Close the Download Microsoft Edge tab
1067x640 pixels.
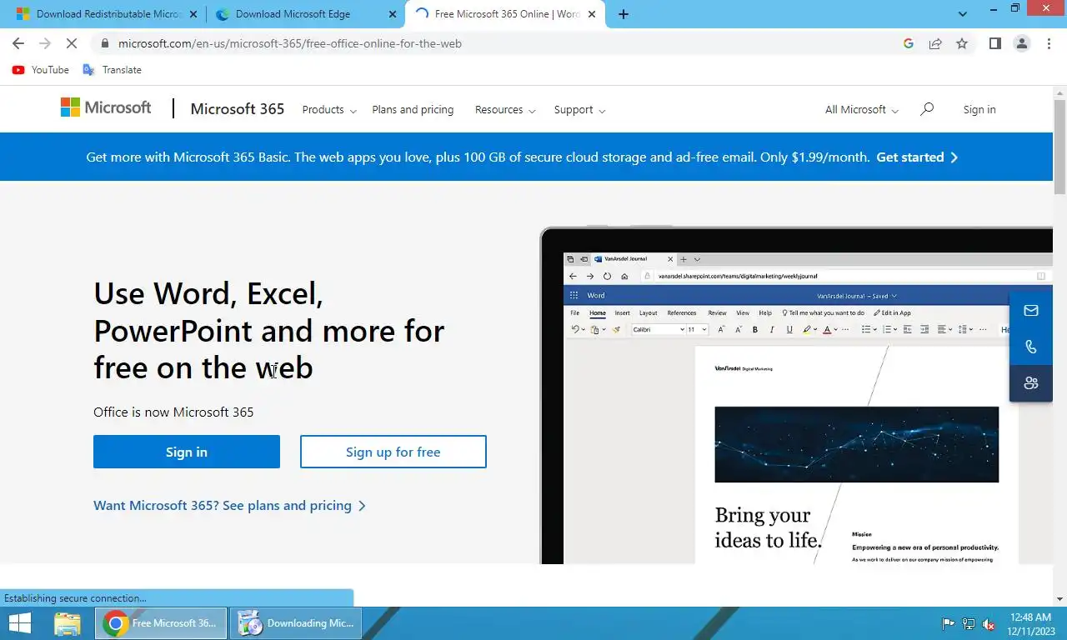393,14
